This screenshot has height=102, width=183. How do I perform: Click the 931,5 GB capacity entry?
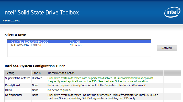coord(76,45)
